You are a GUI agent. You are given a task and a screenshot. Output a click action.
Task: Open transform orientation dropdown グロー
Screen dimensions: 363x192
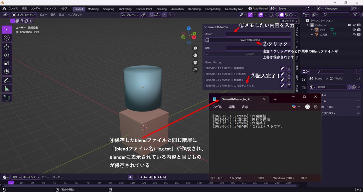point(130,15)
